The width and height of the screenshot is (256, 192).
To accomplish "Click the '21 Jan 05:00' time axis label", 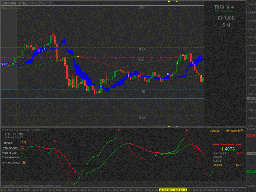I will click(x=119, y=190).
